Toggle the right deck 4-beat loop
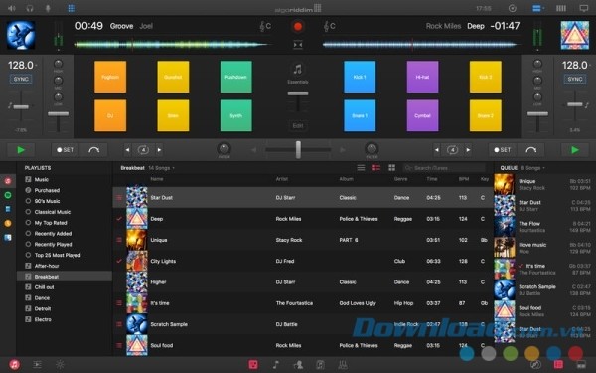The width and height of the screenshot is (596, 373). [452, 150]
